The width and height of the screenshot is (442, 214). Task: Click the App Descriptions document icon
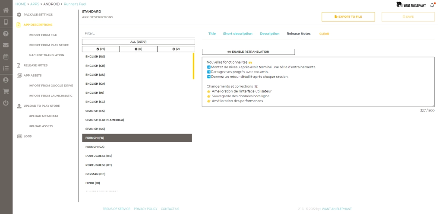pos(19,25)
